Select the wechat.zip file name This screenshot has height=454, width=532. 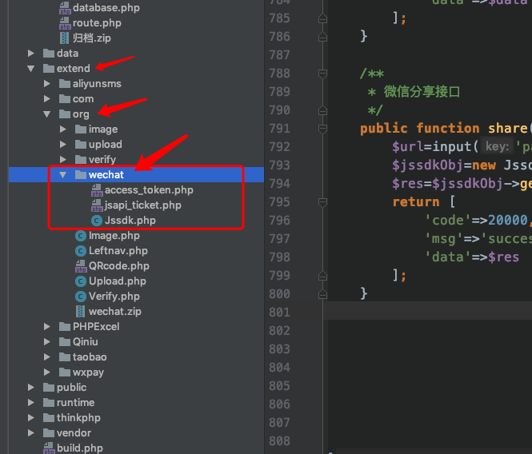point(114,312)
